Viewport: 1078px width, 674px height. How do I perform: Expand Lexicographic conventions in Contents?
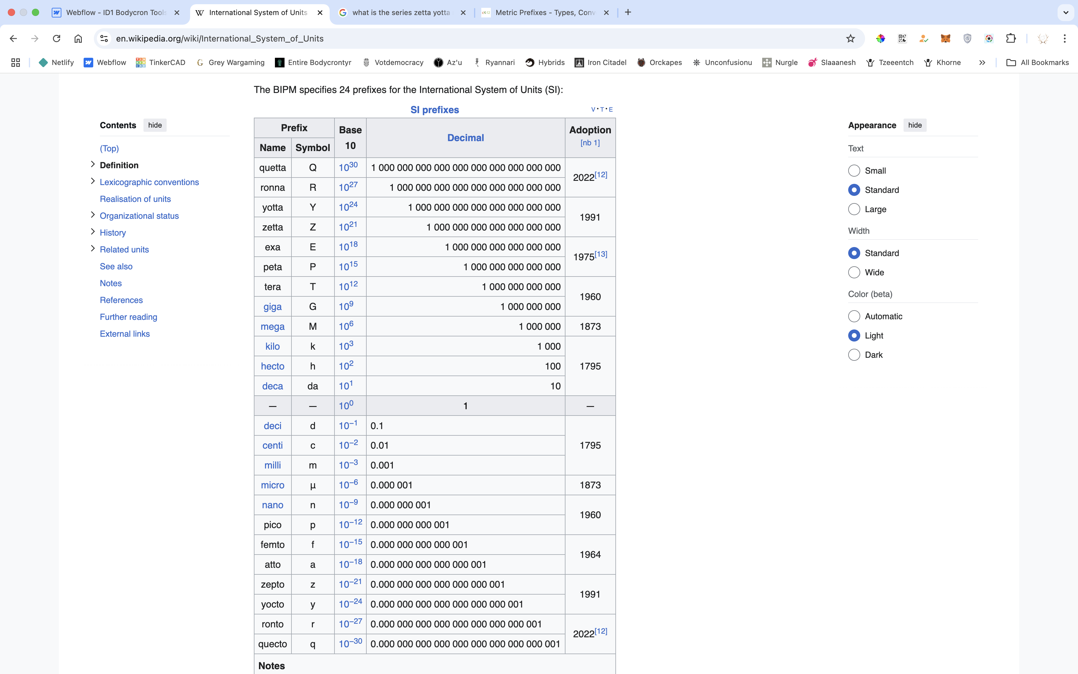tap(93, 181)
